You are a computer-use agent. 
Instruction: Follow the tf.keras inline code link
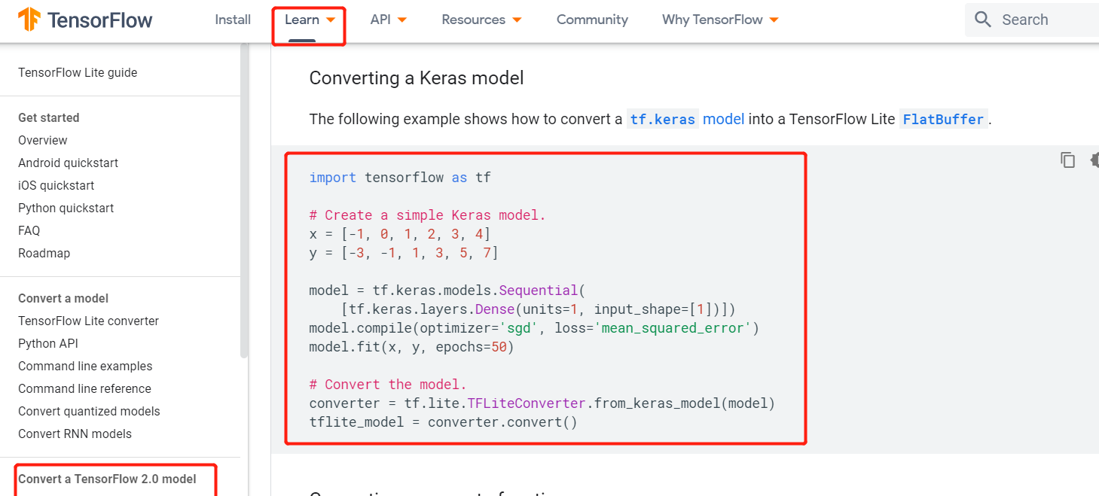pos(663,119)
